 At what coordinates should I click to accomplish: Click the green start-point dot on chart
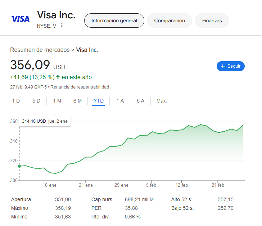19,166
